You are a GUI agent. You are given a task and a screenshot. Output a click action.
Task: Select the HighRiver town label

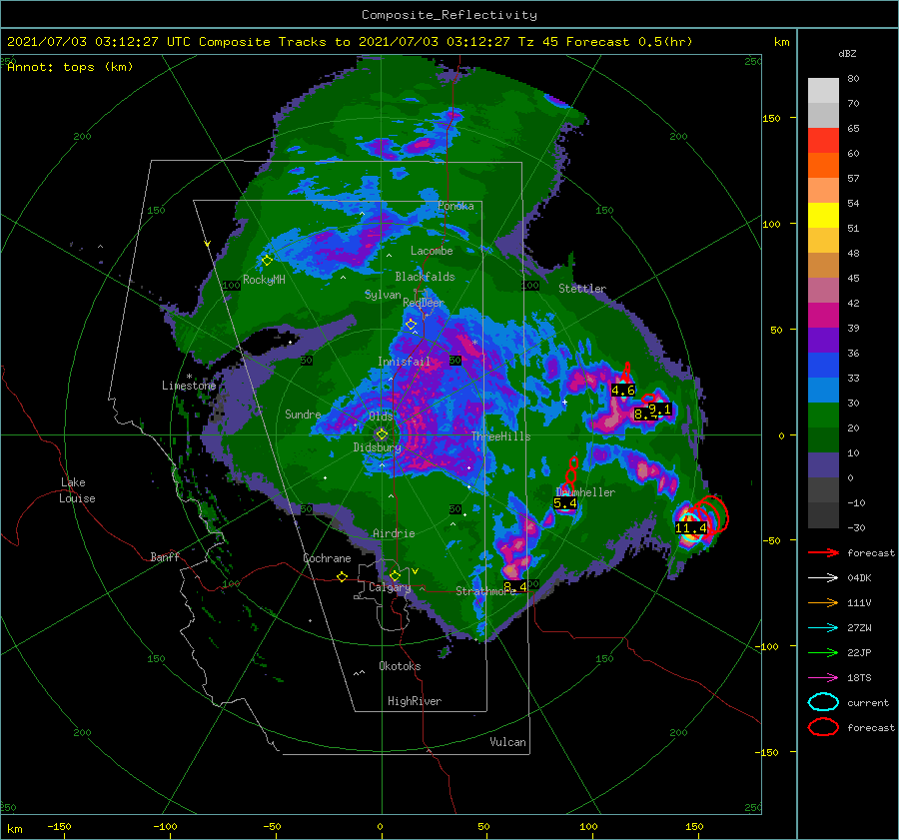pos(415,701)
